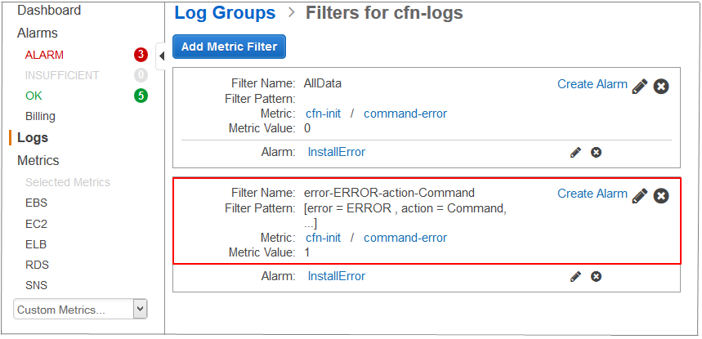Show alarms in OK state

[x=34, y=96]
